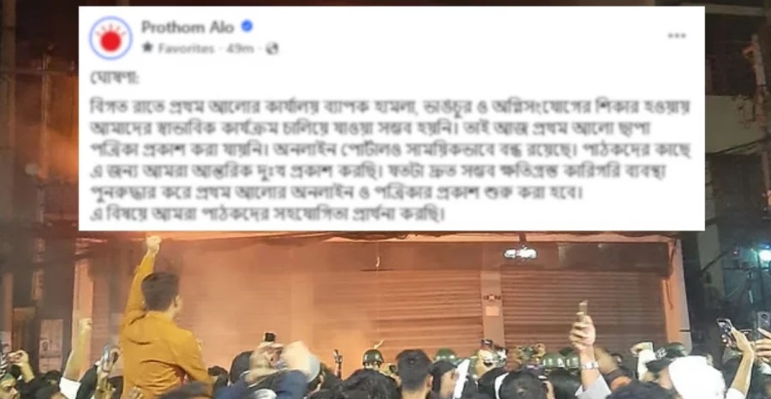Click the globe public audience icon
The width and height of the screenshot is (771, 399).
[x=272, y=48]
